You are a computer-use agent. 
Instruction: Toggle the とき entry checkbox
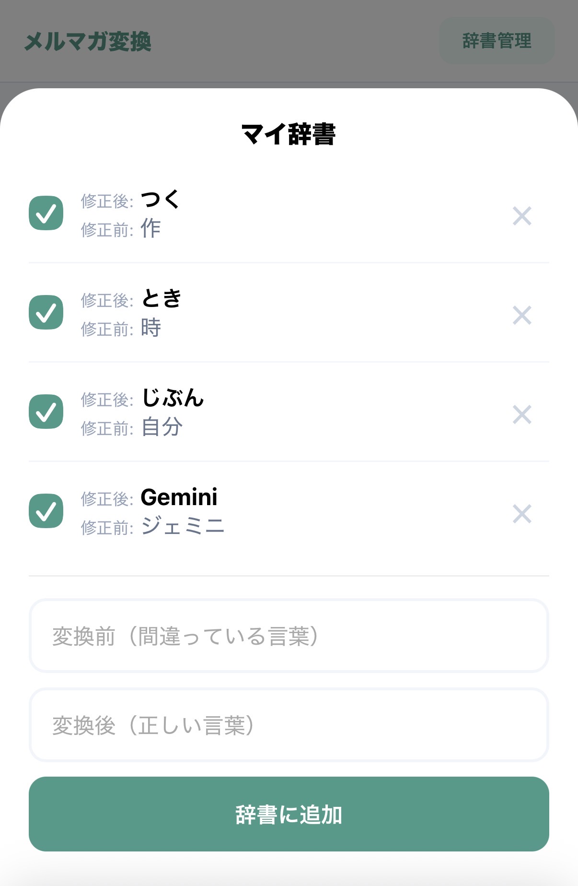[x=46, y=313]
